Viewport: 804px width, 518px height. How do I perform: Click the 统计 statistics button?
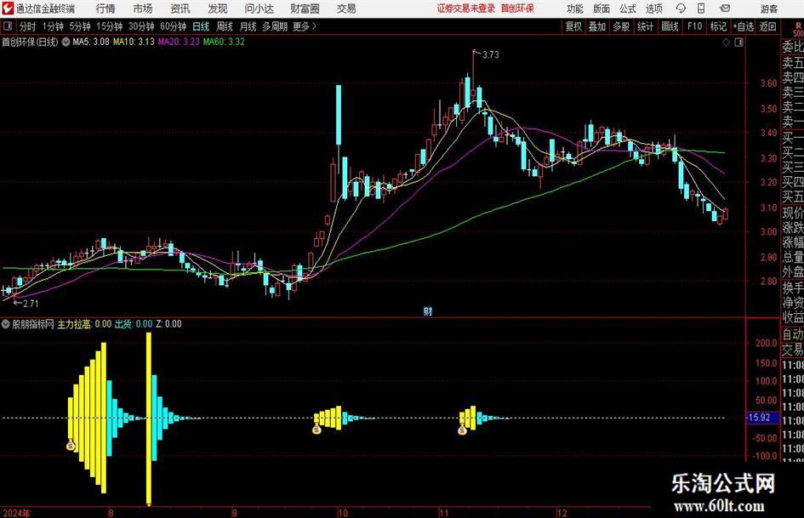(645, 26)
